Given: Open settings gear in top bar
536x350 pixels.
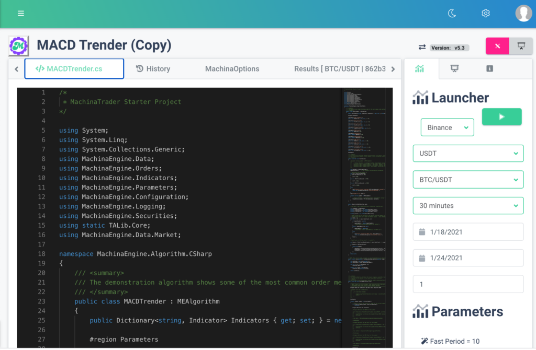Looking at the screenshot, I should 486,13.
